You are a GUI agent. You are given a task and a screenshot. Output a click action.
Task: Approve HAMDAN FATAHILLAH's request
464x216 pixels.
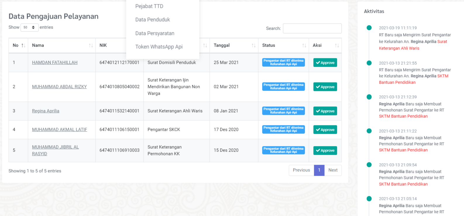(x=325, y=63)
